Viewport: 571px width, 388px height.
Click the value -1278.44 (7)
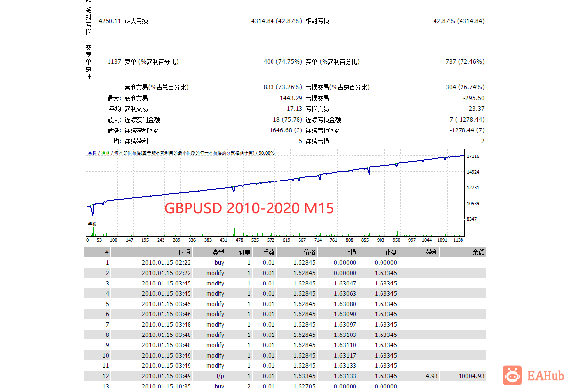point(467,130)
